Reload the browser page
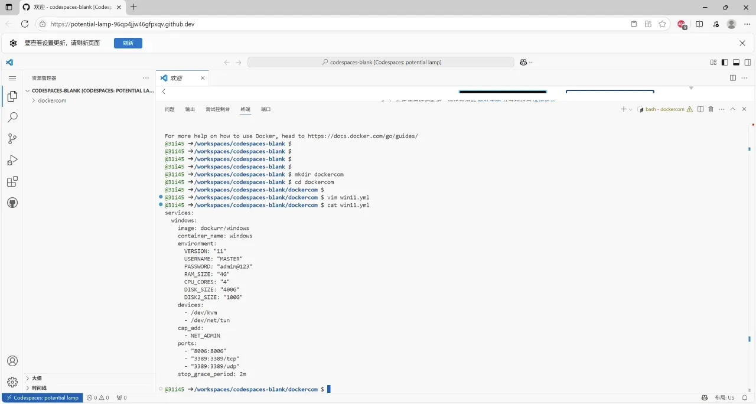The height and width of the screenshot is (404, 756). [x=25, y=24]
